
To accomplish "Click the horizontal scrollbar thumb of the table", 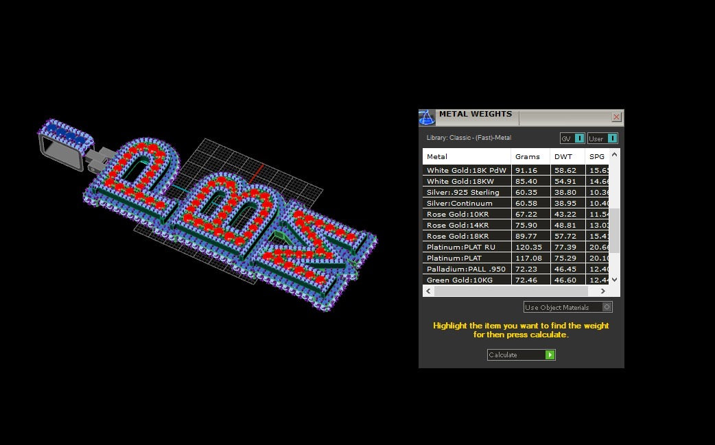I will [511, 291].
